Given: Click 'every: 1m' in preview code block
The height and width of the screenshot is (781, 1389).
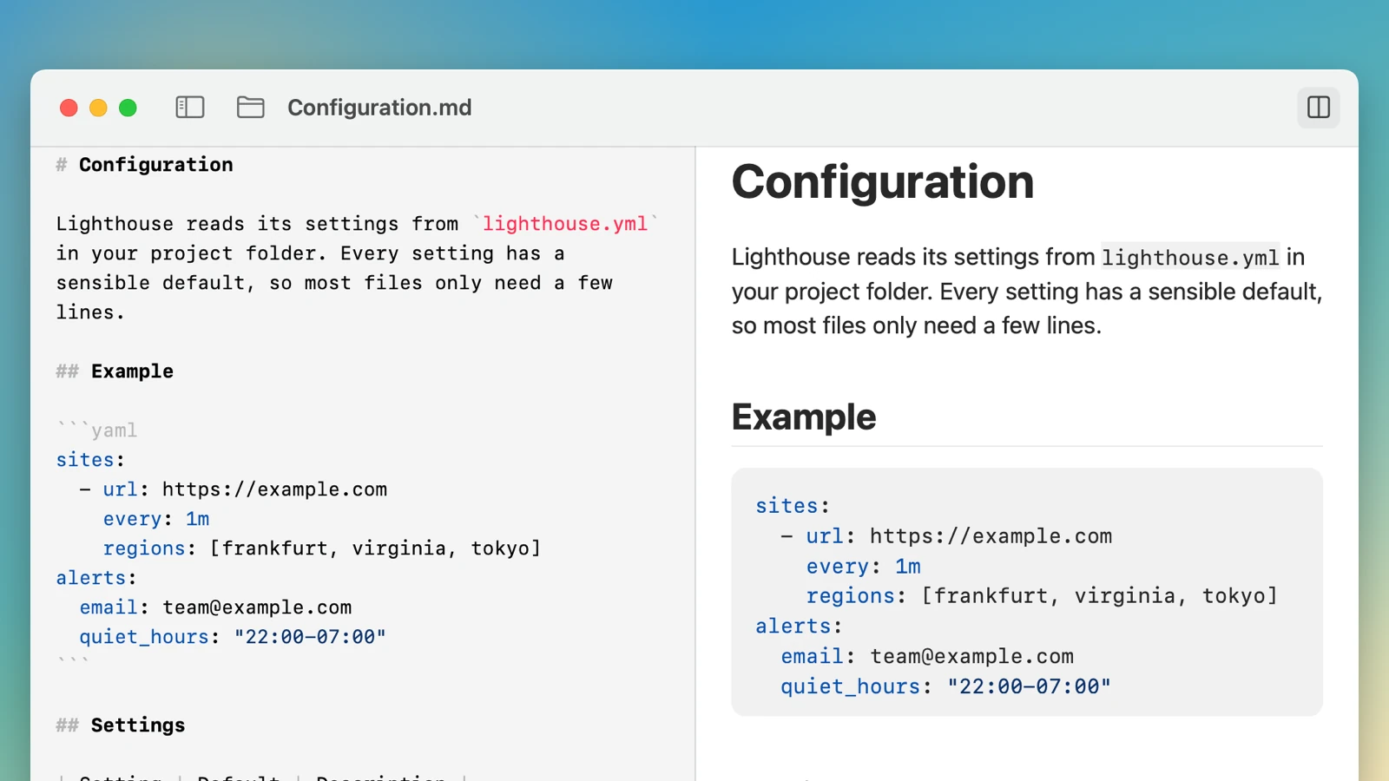Looking at the screenshot, I should click(x=864, y=567).
